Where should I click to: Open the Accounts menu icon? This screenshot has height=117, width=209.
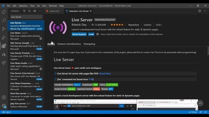point(4,97)
